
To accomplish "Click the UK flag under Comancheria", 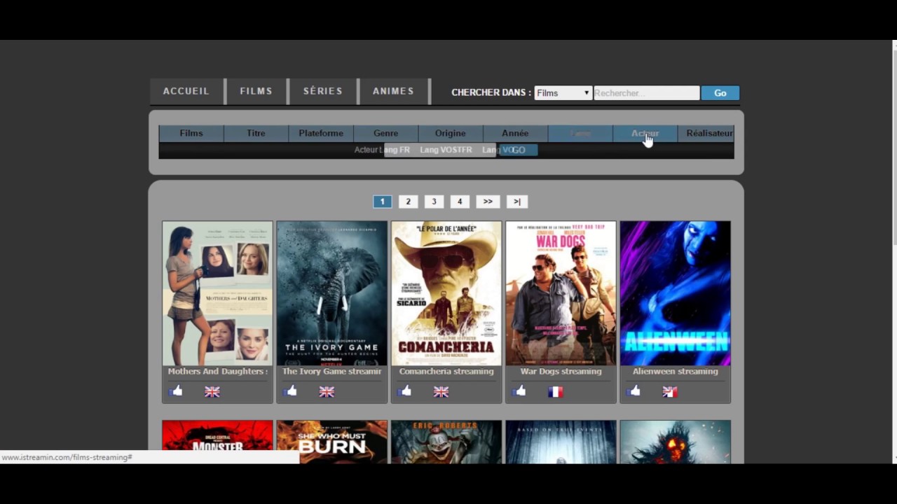I will (441, 392).
